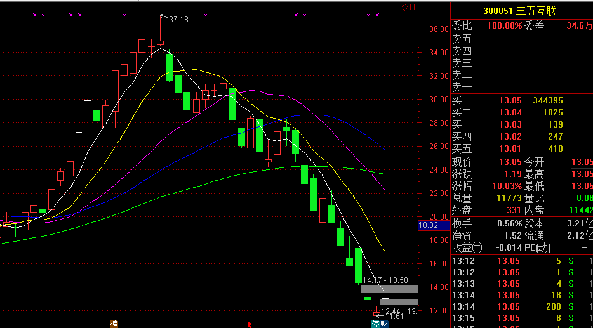Click the 买五 bid volume 410
This screenshot has height=328, width=593.
click(x=554, y=148)
